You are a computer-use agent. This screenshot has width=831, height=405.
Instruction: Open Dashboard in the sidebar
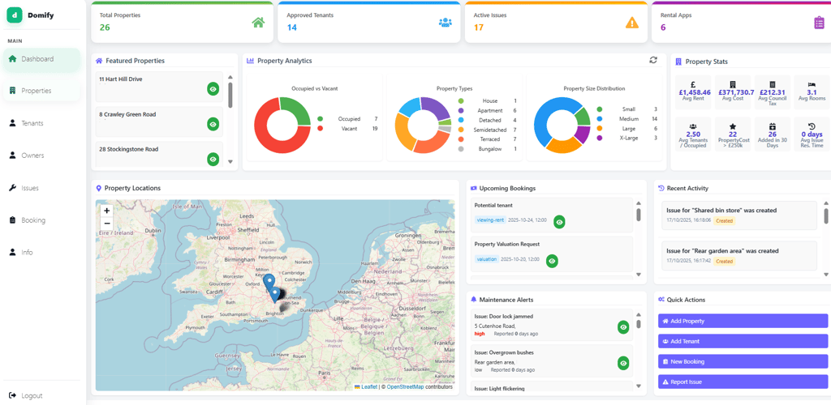pos(42,59)
